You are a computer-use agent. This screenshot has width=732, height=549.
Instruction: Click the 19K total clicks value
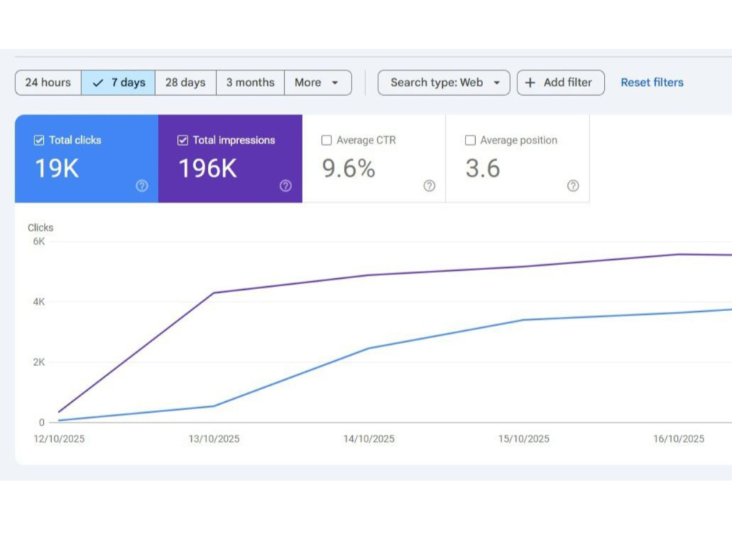pos(57,168)
